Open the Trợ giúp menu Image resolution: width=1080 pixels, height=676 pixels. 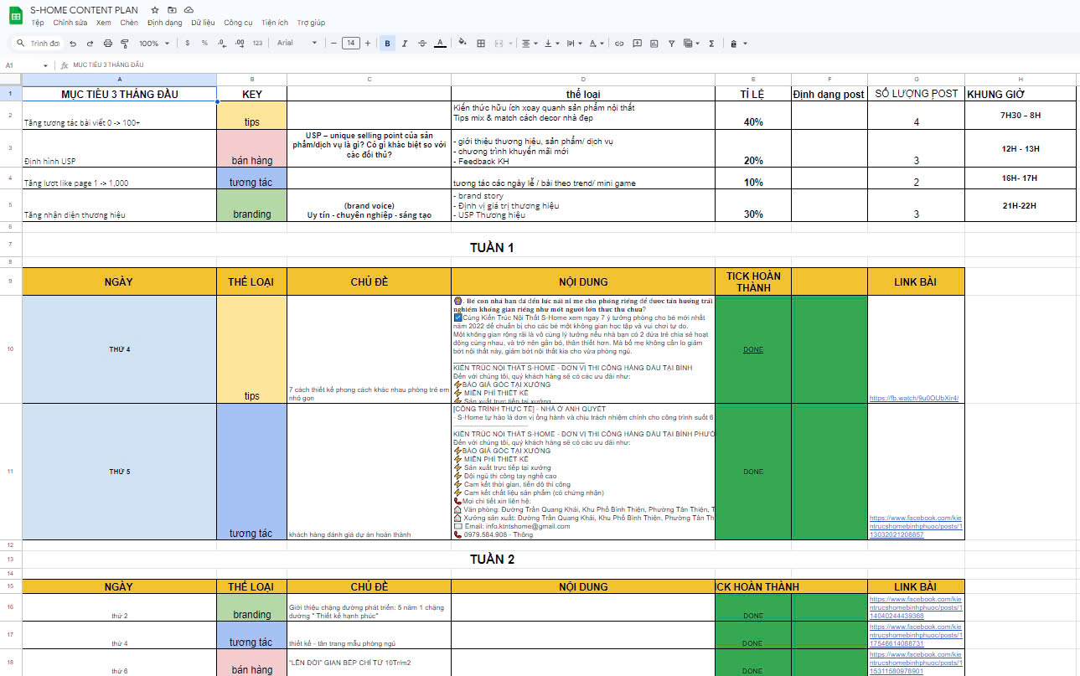311,23
